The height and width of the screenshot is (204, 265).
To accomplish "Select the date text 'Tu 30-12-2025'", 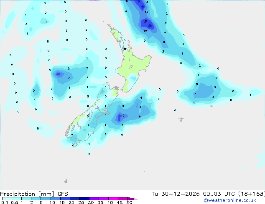I will point(176,194).
